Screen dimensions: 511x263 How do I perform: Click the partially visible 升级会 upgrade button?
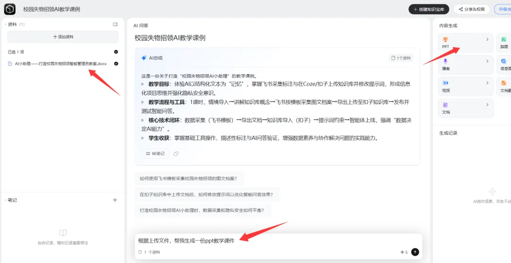click(503, 9)
